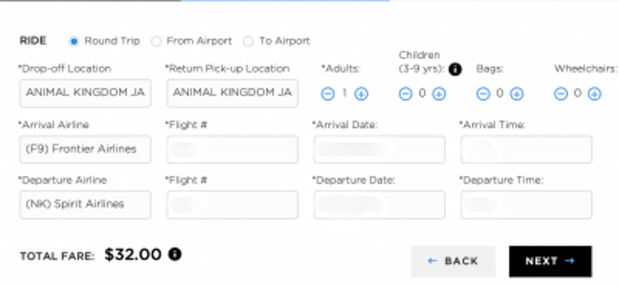The image size is (619, 286).
Task: Show Total Fare information tooltip icon
Action: coord(175,254)
